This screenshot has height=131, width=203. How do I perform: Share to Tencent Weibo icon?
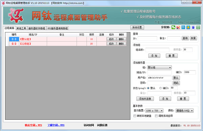pyautogui.click(x=183, y=27)
